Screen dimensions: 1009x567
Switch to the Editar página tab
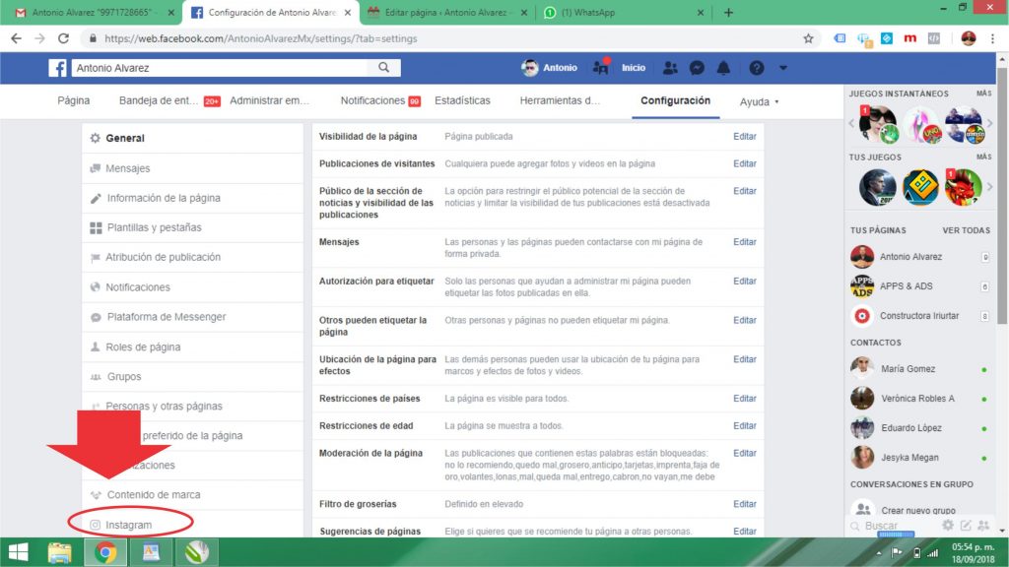(x=447, y=12)
